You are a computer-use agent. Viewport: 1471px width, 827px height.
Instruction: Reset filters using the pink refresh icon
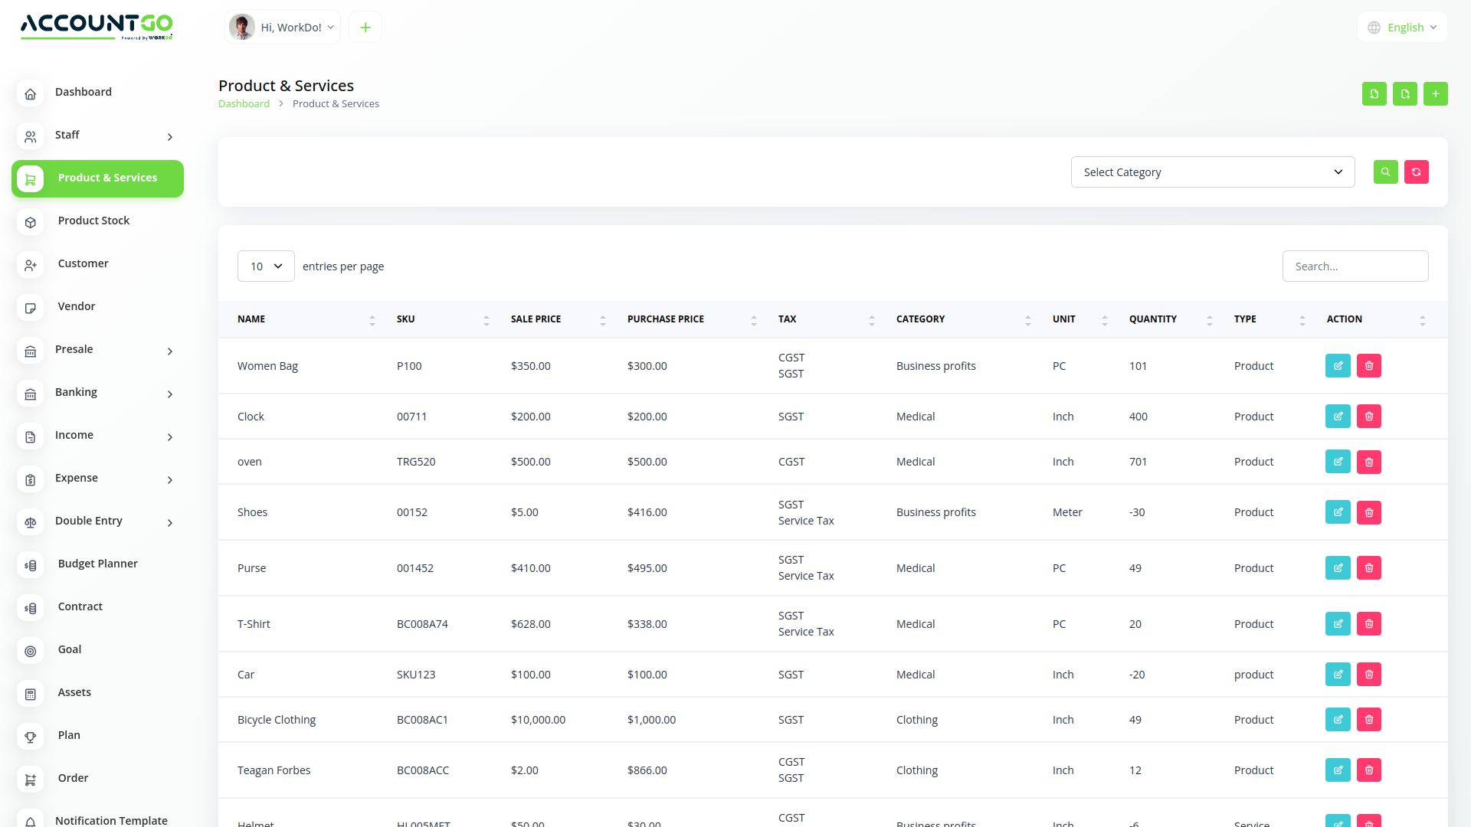tap(1416, 172)
